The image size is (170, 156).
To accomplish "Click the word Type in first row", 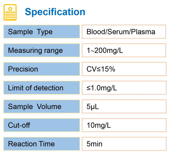I will [x=45, y=32].
